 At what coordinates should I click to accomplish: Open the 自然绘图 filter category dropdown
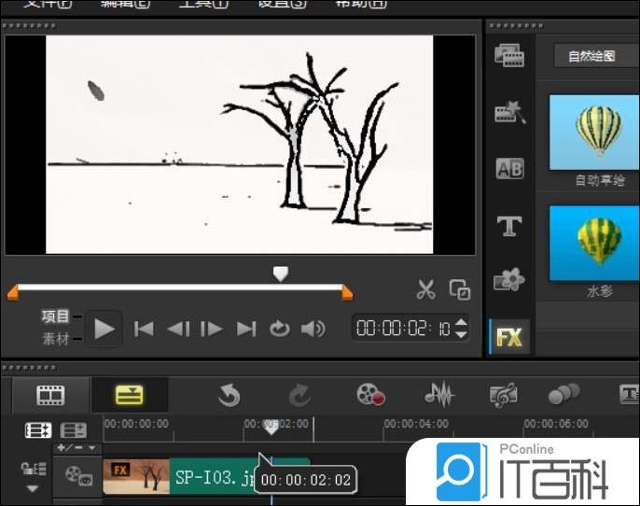pos(597,55)
